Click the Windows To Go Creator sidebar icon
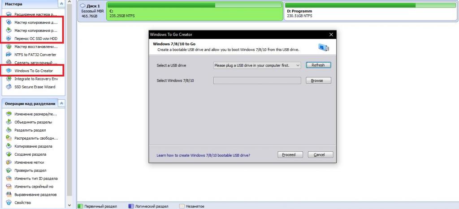459x209 pixels. click(9, 70)
